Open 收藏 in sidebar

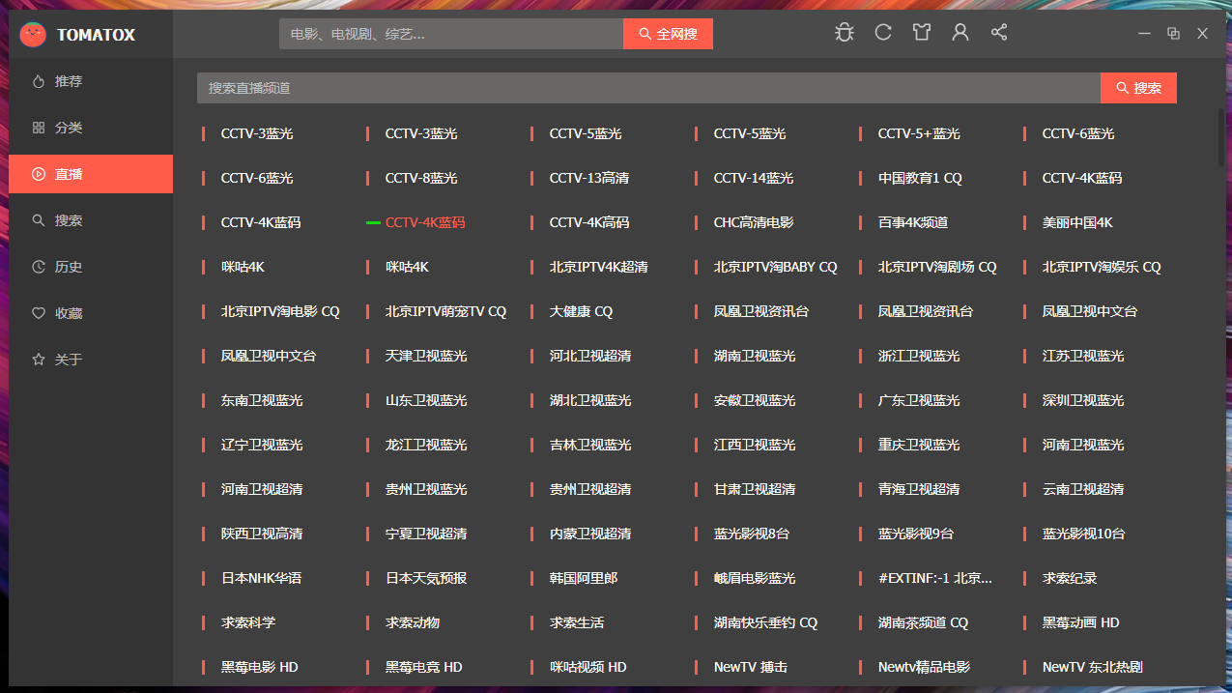point(91,313)
